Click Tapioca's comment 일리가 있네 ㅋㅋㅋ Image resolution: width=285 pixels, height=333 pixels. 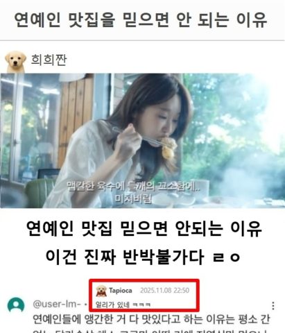tap(123, 305)
